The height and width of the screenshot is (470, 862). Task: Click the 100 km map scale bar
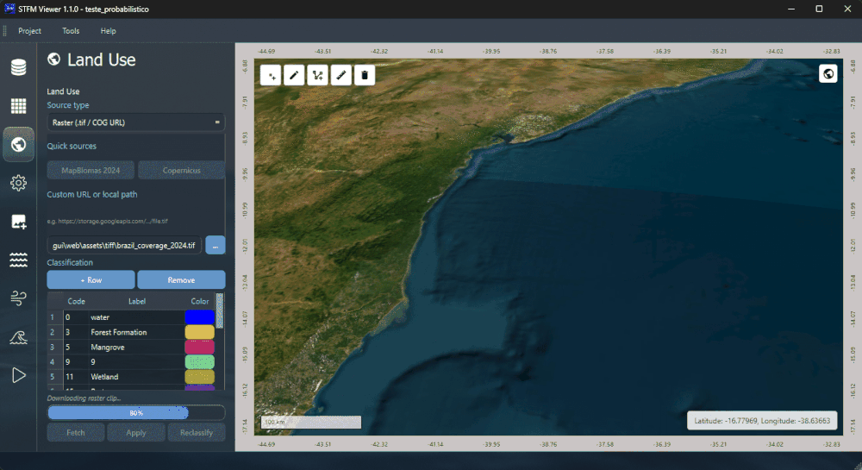pyautogui.click(x=310, y=423)
